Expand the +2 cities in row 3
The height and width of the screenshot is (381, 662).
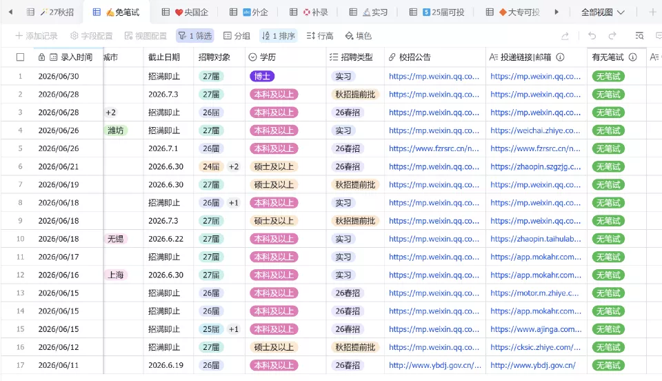tap(110, 113)
